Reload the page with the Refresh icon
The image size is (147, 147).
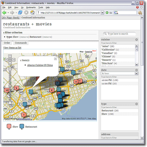pyautogui.click(x=20, y=13)
